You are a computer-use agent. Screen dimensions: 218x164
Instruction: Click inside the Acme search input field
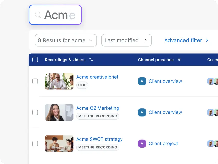point(60,15)
